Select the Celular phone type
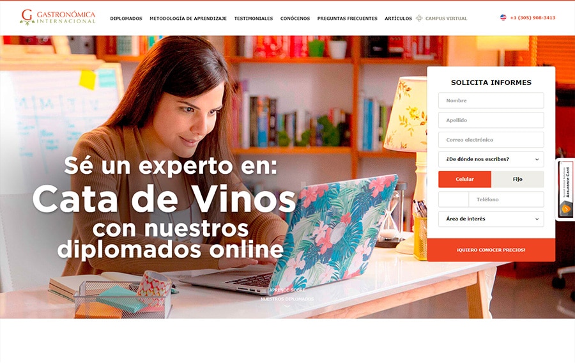The height and width of the screenshot is (363, 575). [464, 180]
